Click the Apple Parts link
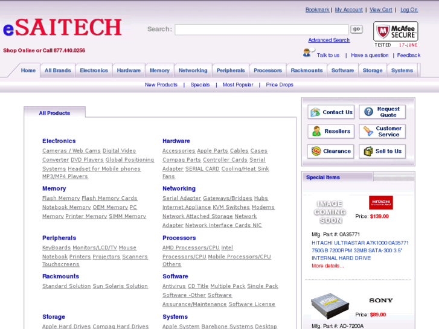This screenshot has width=439, height=329. pyautogui.click(x=213, y=151)
